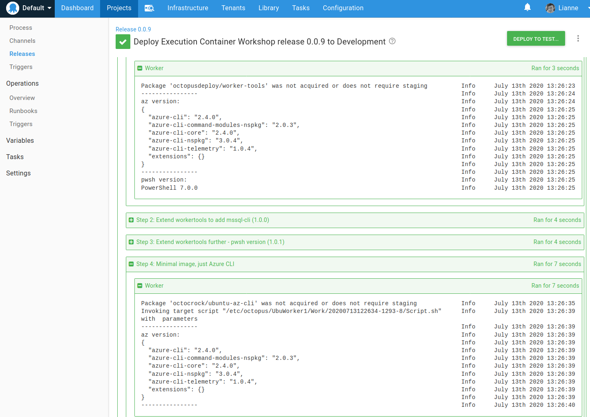Click the help question mark beside title

[392, 41]
